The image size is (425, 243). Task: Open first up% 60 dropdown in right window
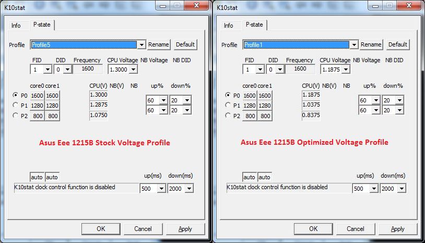pyautogui.click(x=376, y=100)
